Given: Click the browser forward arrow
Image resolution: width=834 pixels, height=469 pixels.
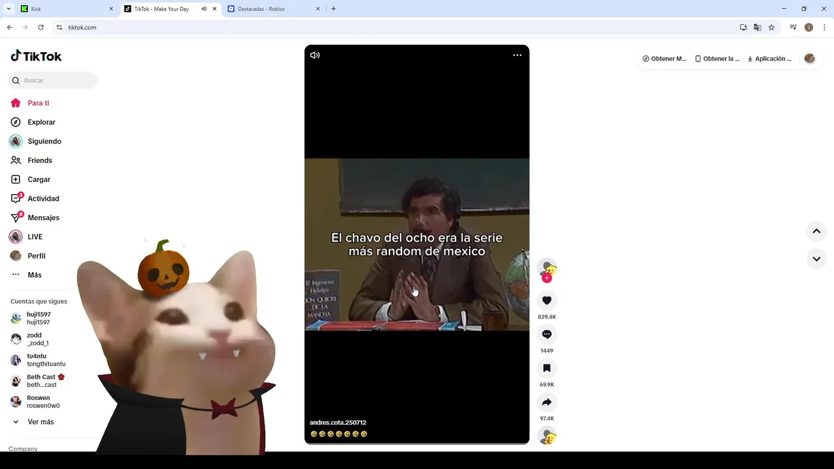Looking at the screenshot, I should tap(25, 27).
